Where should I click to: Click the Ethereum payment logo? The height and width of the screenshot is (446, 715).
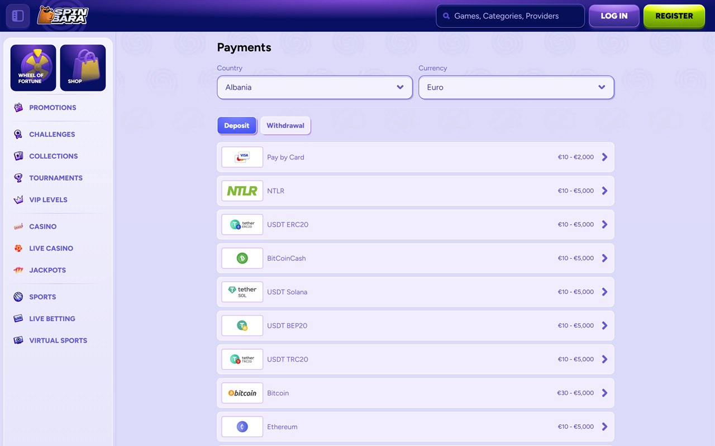click(242, 426)
